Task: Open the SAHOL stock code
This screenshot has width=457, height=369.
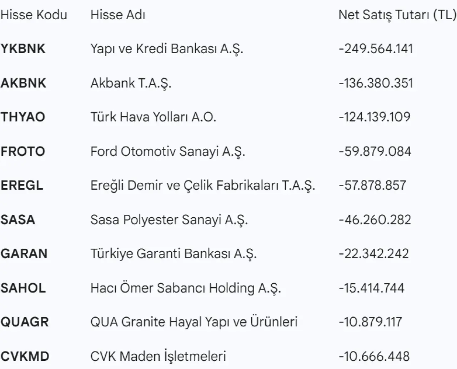Action: click(23, 288)
